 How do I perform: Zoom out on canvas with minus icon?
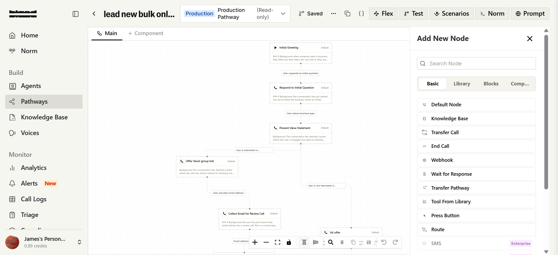pos(266,242)
